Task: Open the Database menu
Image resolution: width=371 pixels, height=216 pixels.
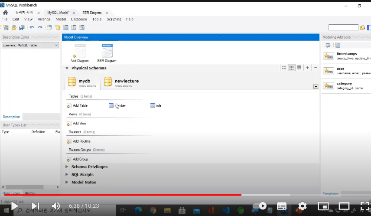Action: tap(79, 19)
